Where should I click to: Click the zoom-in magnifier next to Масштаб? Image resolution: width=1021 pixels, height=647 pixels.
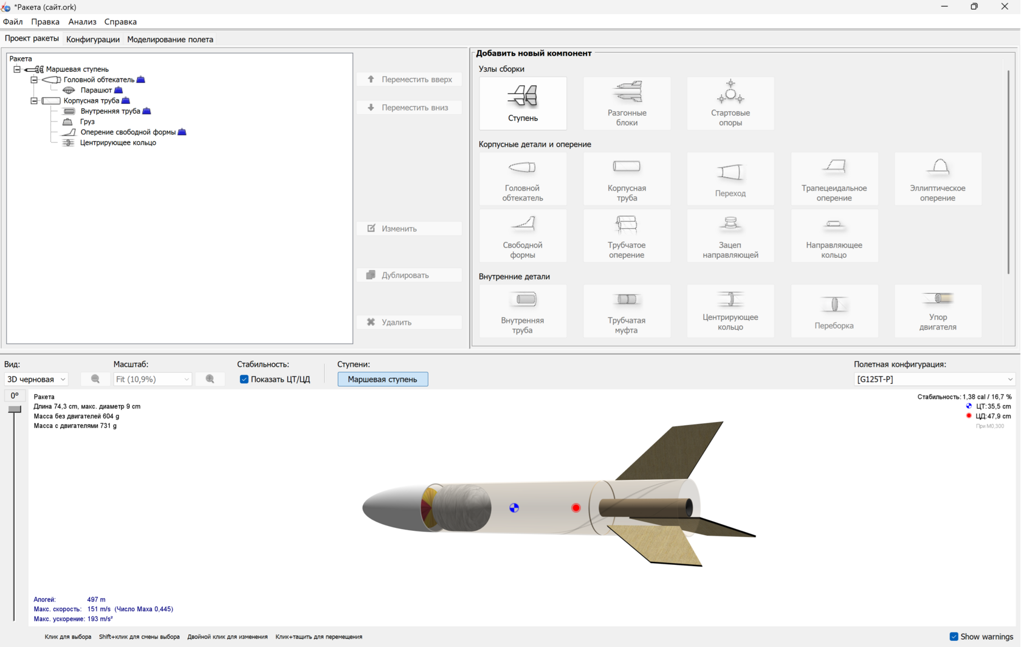tap(210, 379)
